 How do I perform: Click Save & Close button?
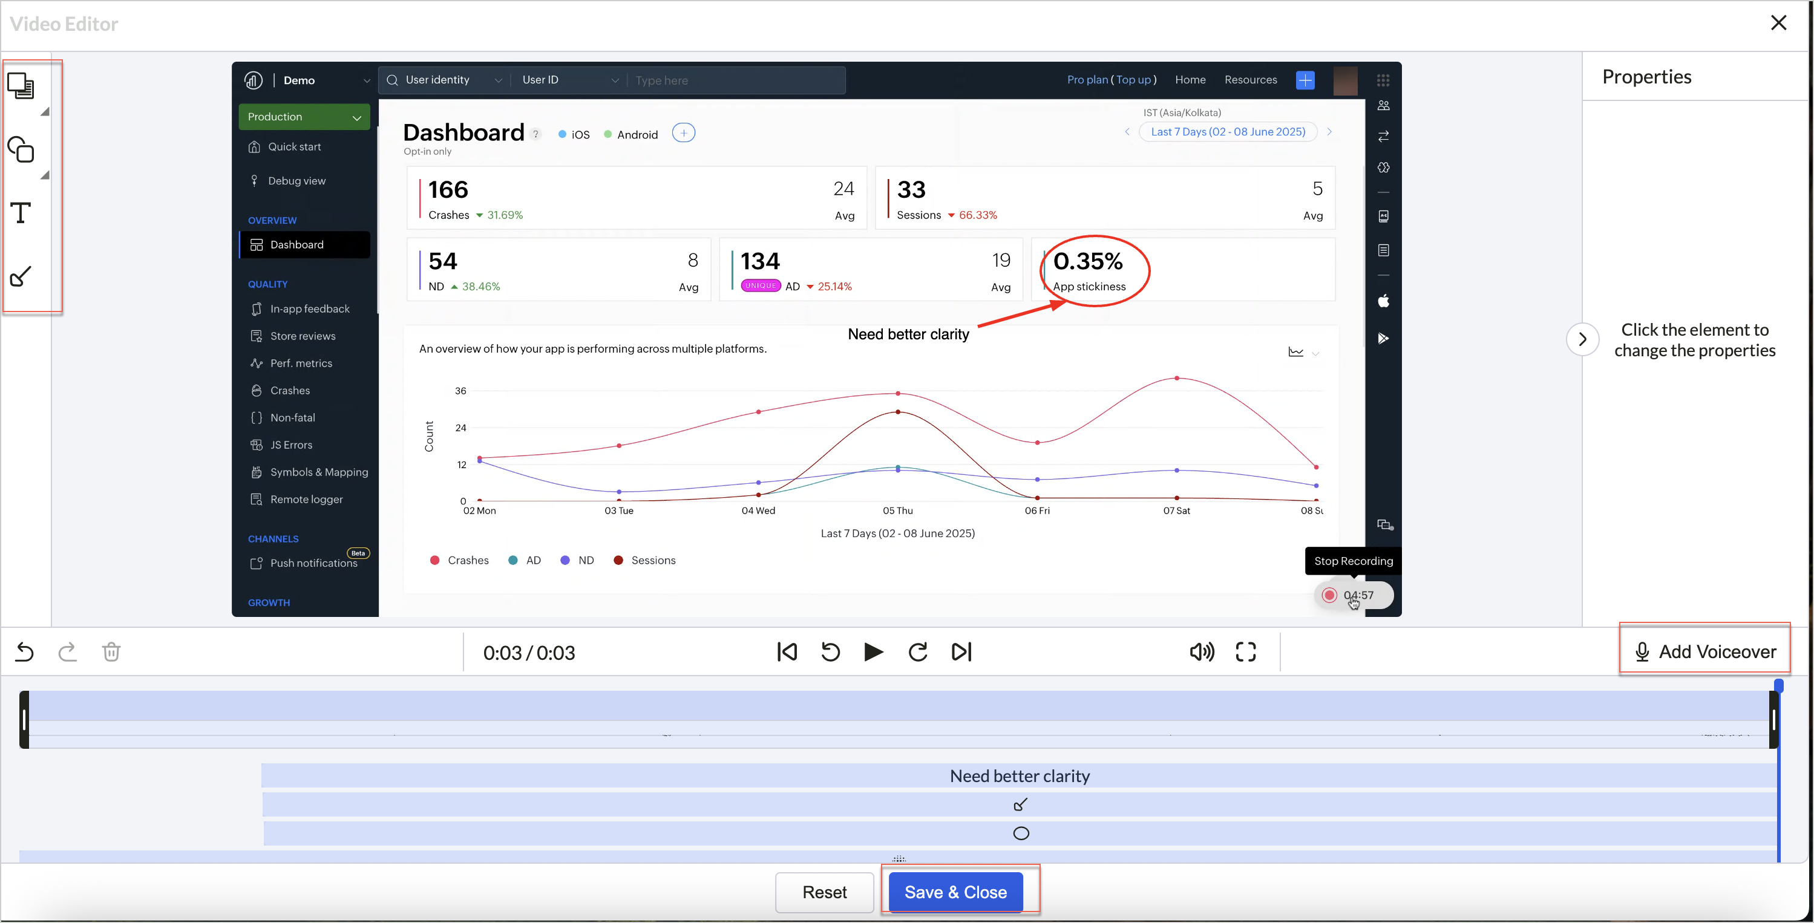coord(955,892)
